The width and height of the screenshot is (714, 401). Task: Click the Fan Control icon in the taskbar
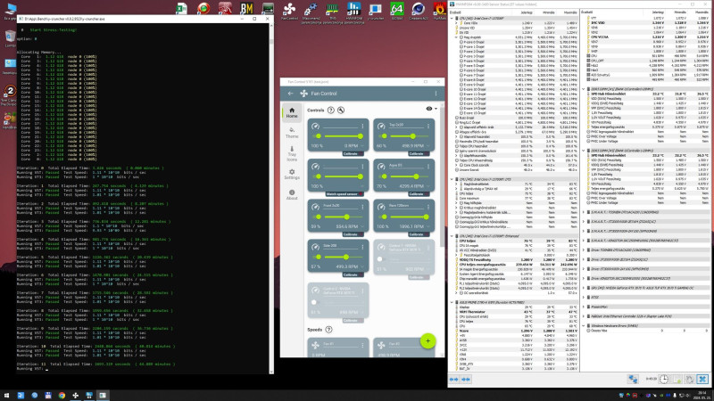[x=75, y=396]
